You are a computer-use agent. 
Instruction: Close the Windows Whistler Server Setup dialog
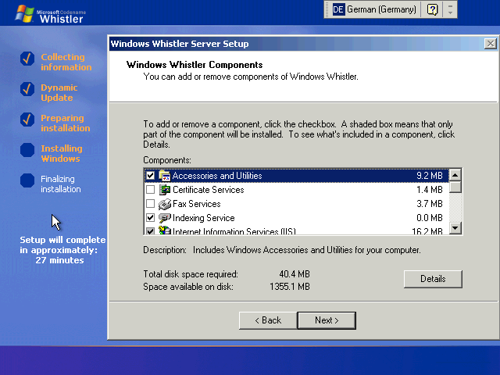click(x=490, y=44)
